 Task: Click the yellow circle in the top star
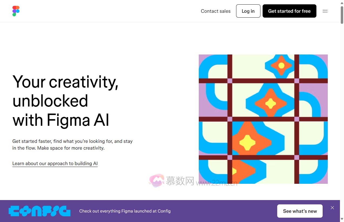tap(281, 65)
